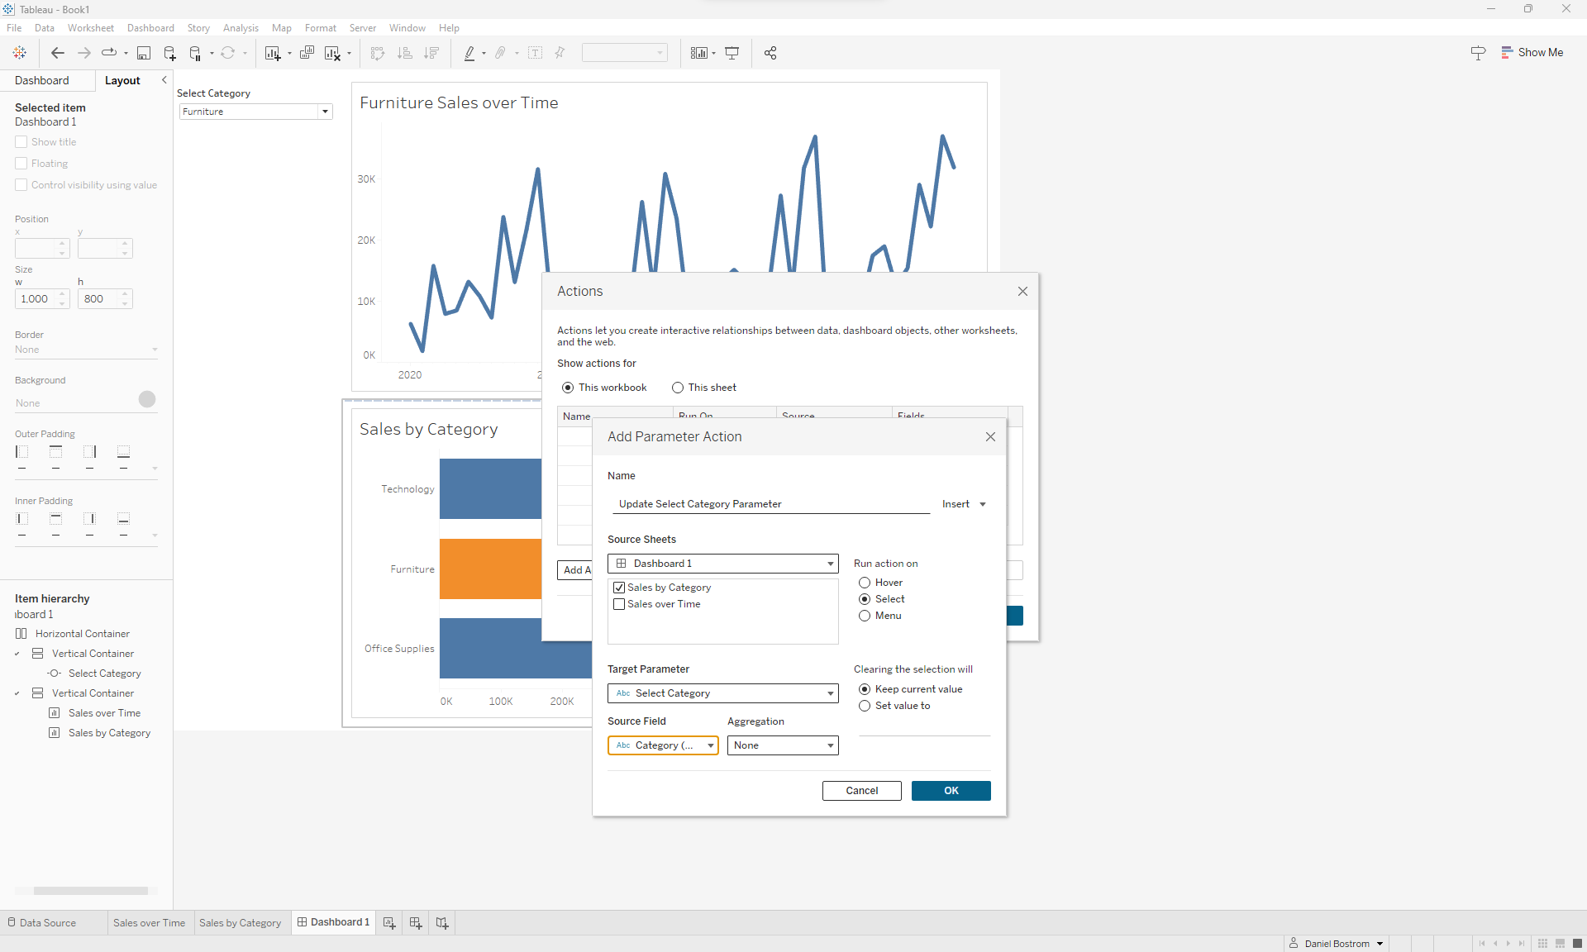Screen dimensions: 1587x952
Task: Click the Undo back arrow icon
Action: pos(57,53)
